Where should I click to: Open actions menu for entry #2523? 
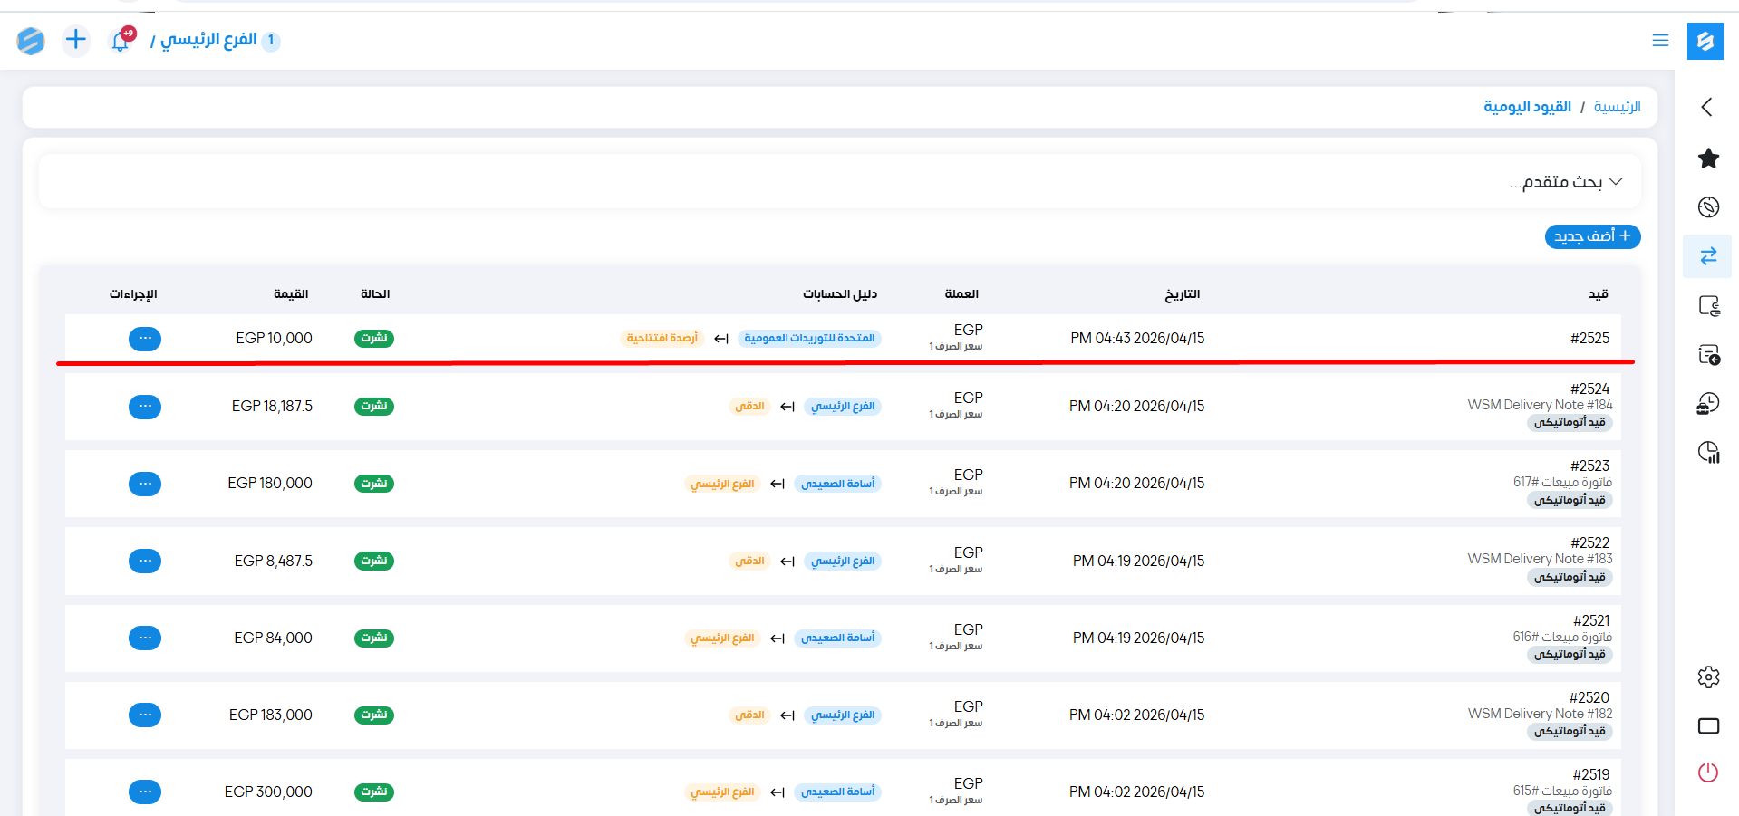point(145,484)
